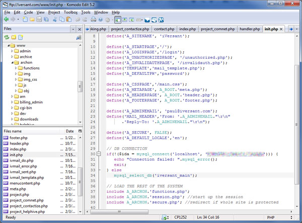Close the Files side panel
The height and width of the screenshot is (223, 302).
tap(80, 29)
